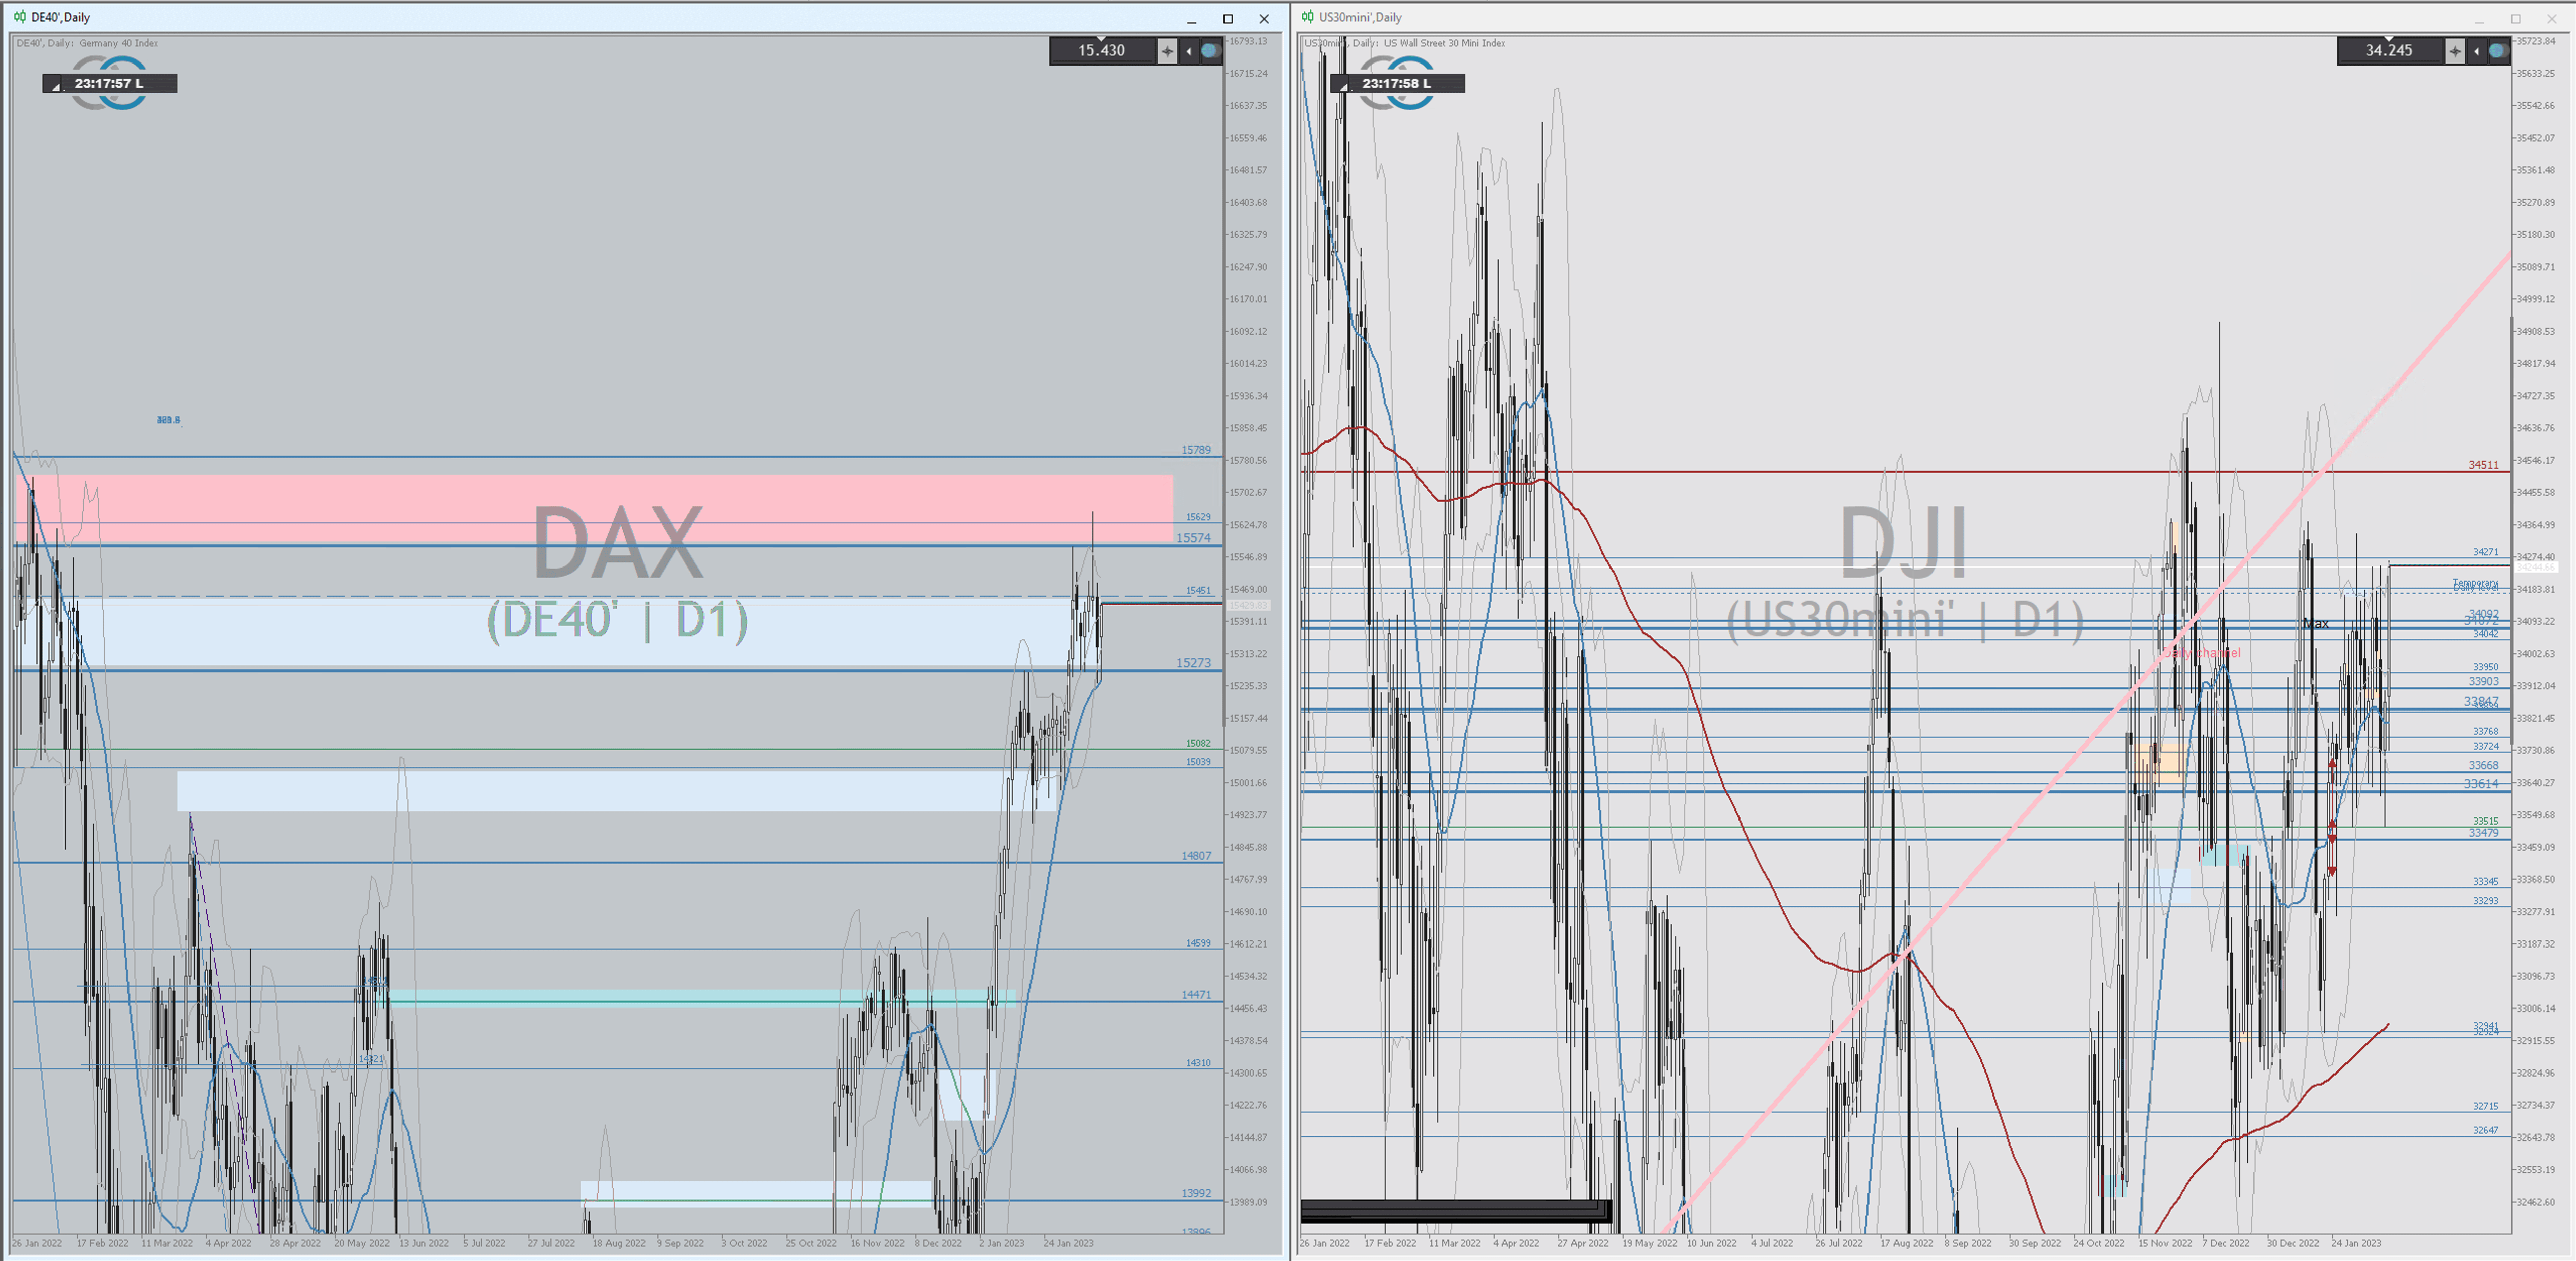Screen dimensions: 2576x1261
Task: Click the '17 Aug 2022' date on DJI time axis
Action: pos(1906,1243)
